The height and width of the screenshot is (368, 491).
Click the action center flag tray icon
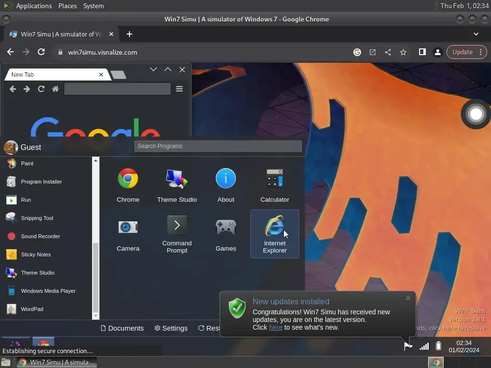[408, 346]
